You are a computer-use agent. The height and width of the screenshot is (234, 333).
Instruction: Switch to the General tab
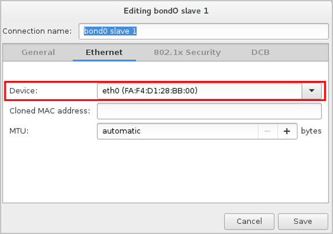pos(38,53)
